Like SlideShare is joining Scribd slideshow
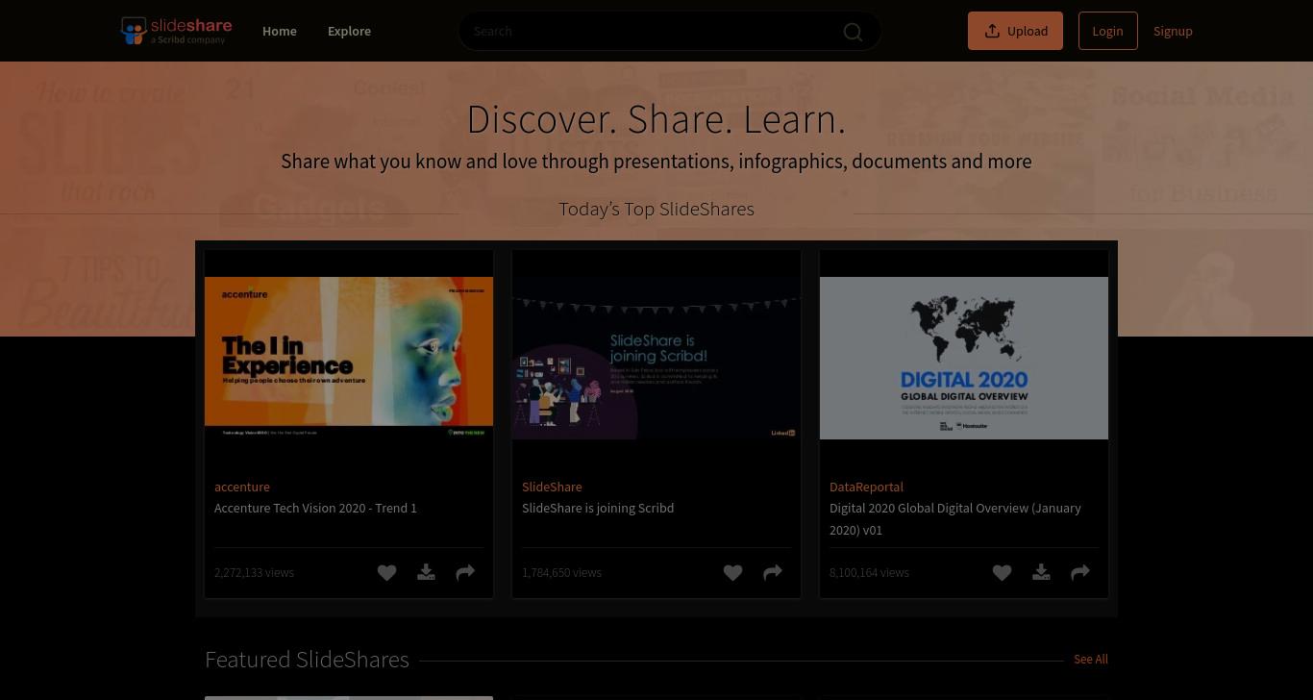The width and height of the screenshot is (1313, 700). 732,572
